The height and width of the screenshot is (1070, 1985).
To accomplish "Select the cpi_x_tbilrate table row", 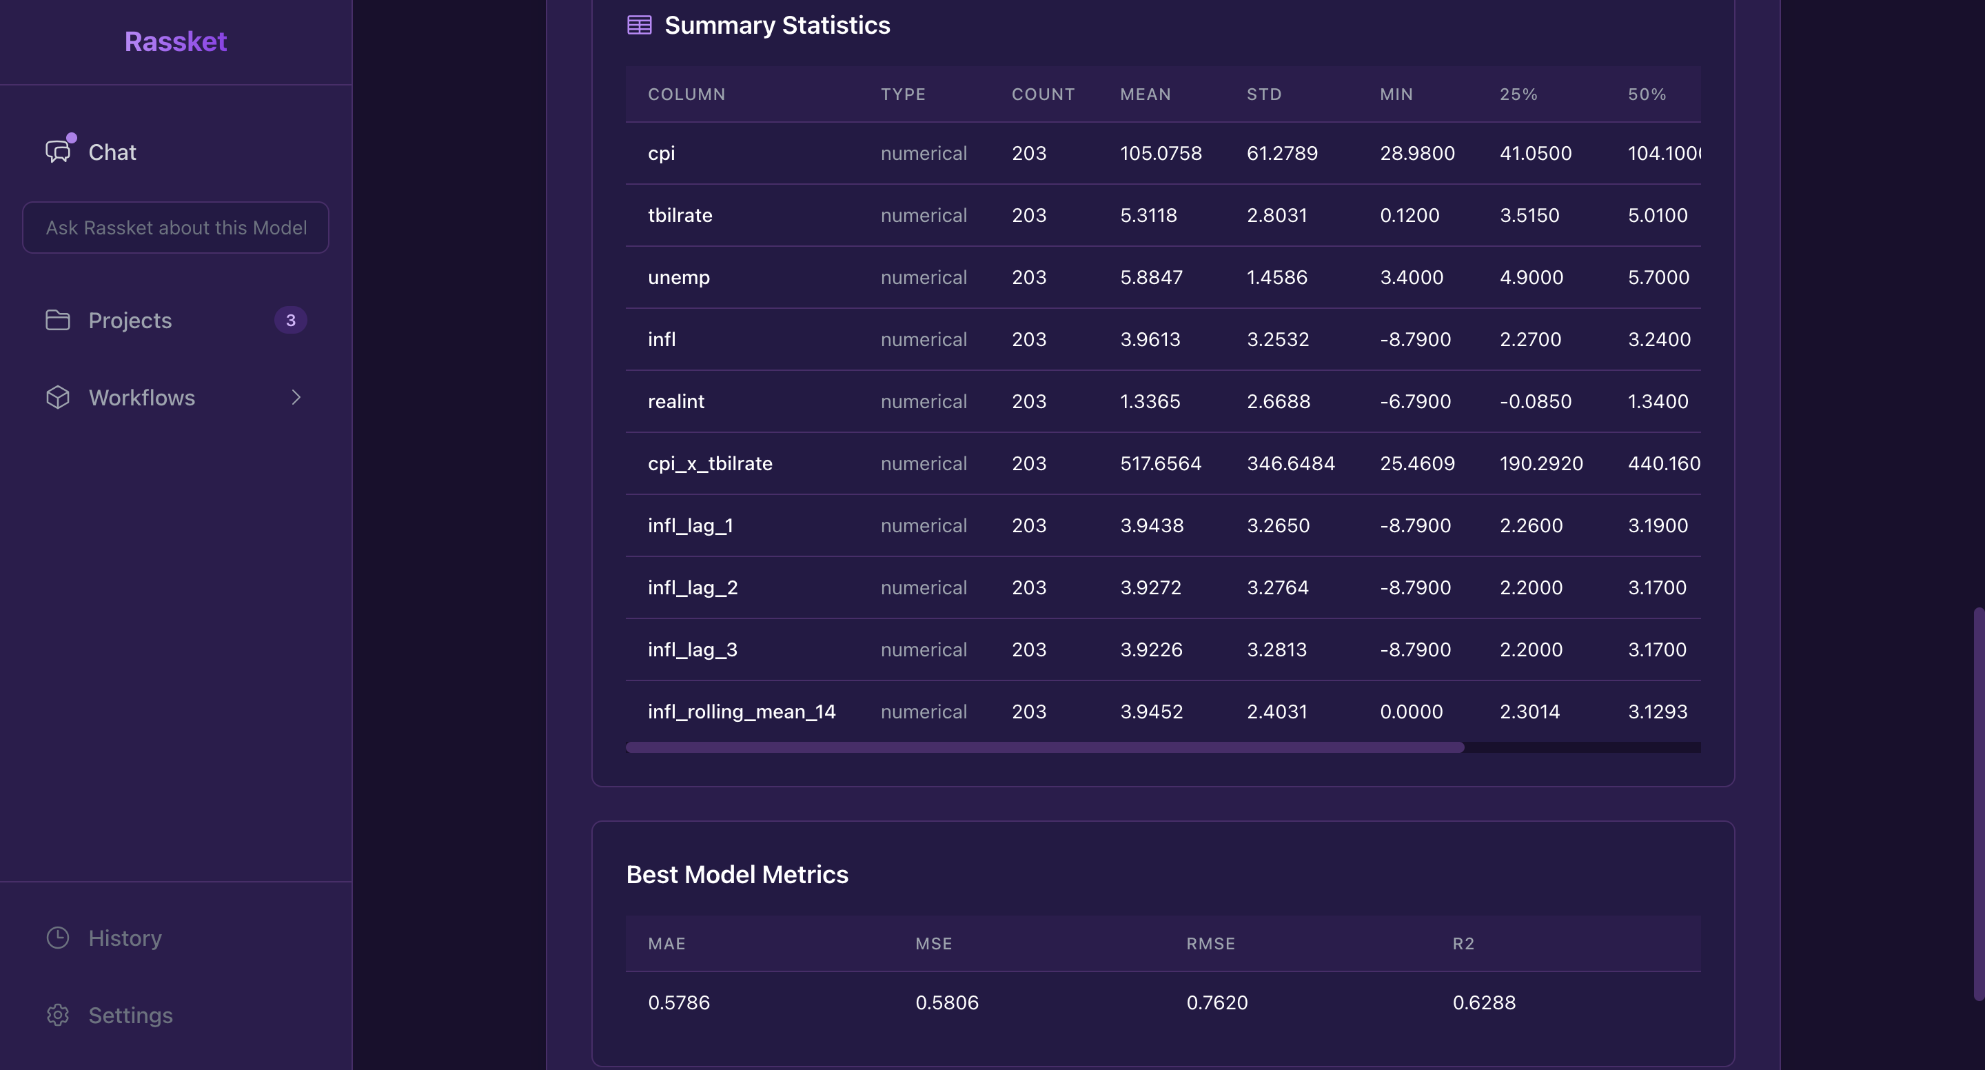I will [x=710, y=463].
